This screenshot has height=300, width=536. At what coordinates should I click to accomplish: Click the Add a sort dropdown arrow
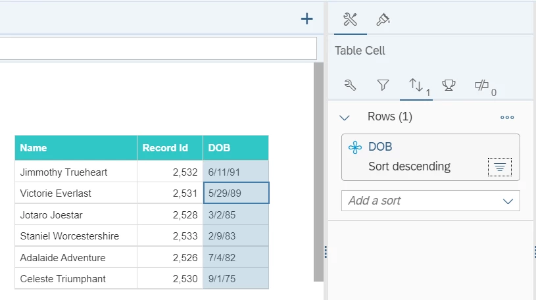[508, 201]
